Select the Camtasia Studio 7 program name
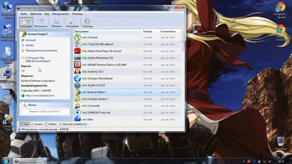The height and width of the screenshot is (164, 292). tap(98, 99)
